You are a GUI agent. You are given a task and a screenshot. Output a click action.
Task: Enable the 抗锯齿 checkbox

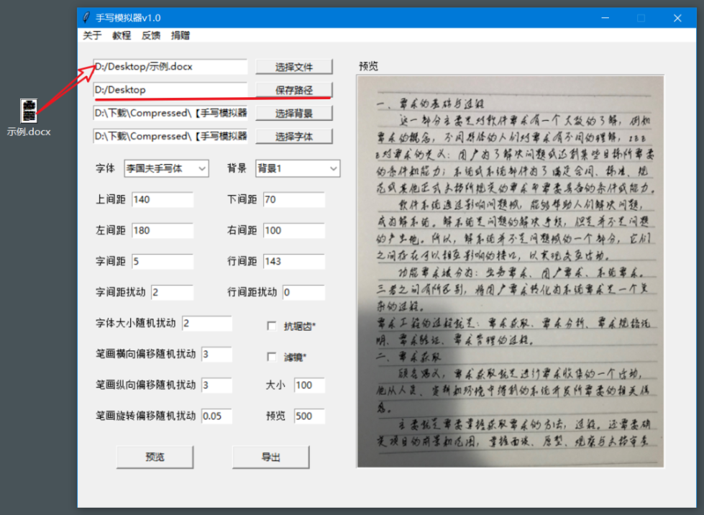pos(272,326)
